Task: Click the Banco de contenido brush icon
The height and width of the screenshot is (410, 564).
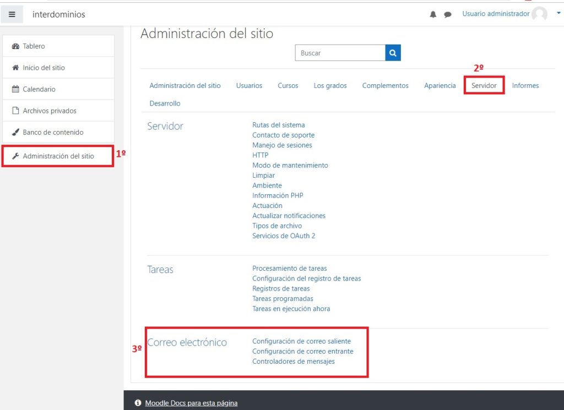Action: [x=15, y=132]
